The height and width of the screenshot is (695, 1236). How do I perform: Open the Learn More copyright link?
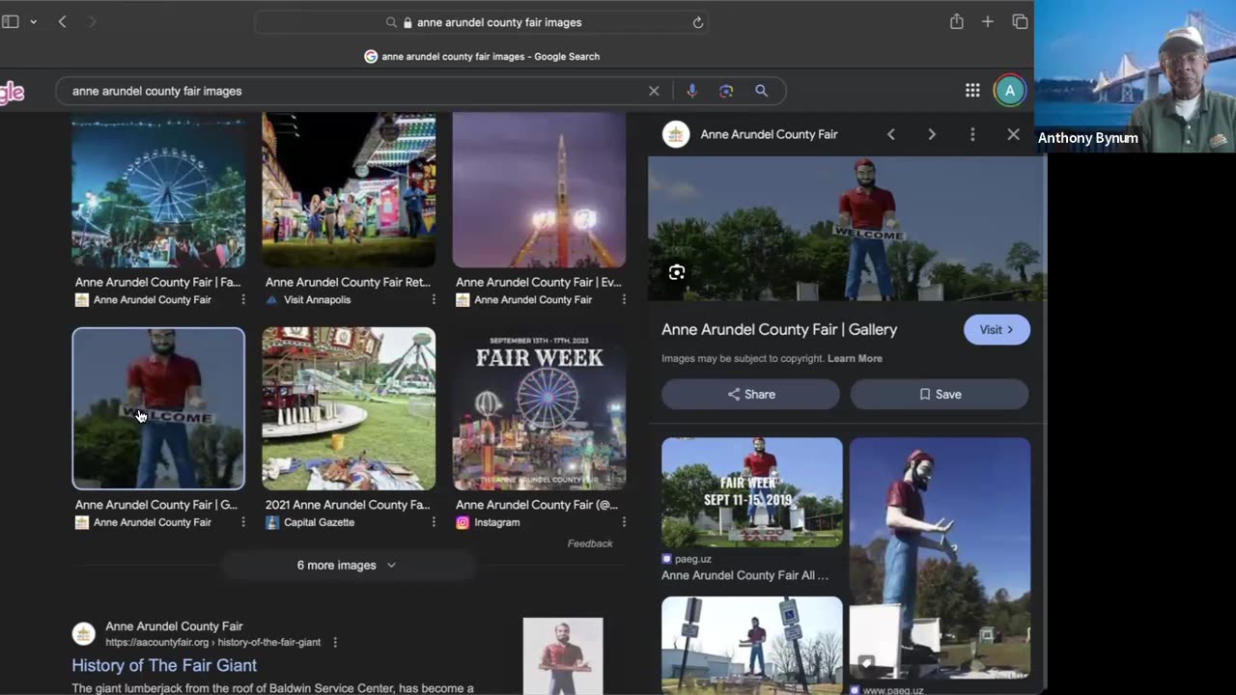(x=855, y=358)
